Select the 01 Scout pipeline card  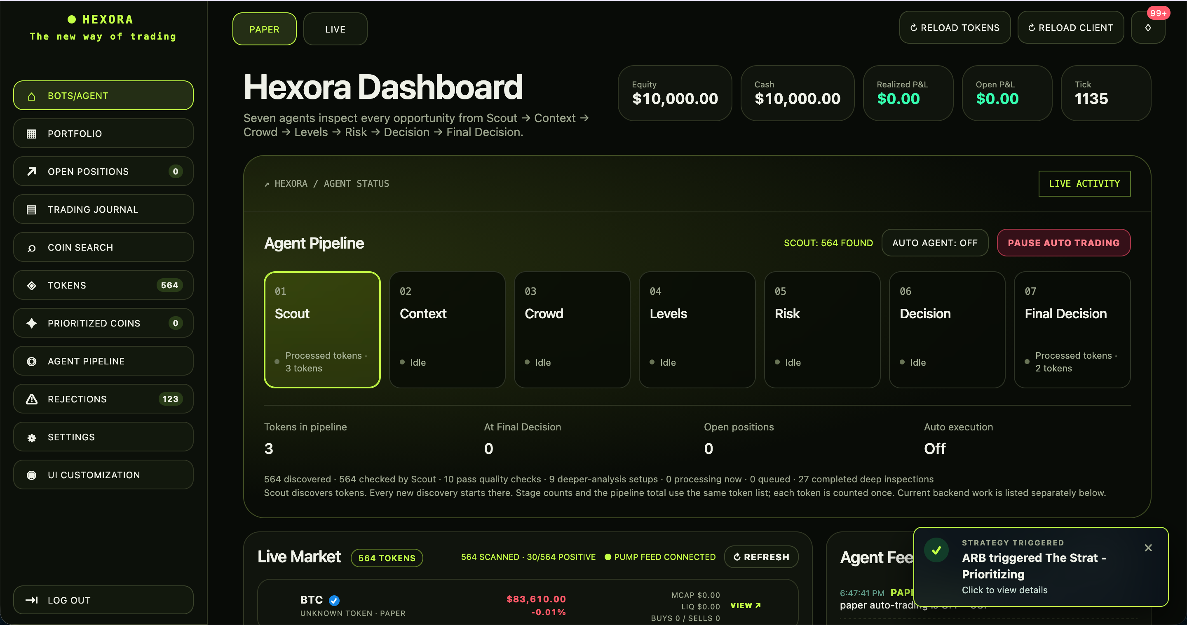click(x=322, y=330)
